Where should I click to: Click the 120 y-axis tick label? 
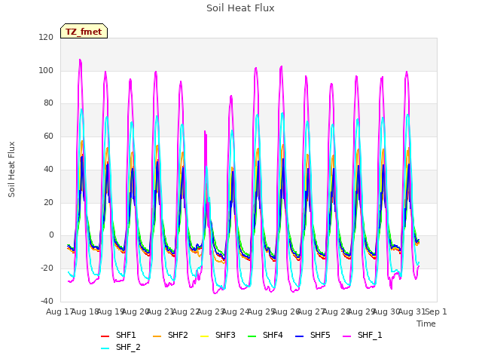tap(46, 37)
